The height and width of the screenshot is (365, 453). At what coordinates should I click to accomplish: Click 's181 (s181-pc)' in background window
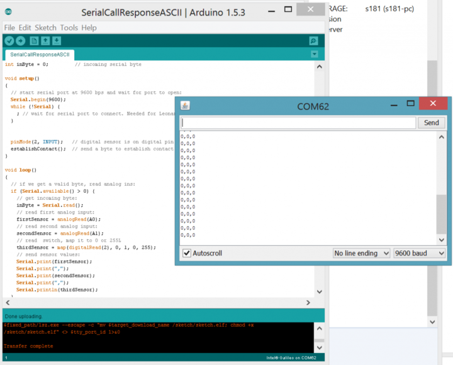(389, 9)
